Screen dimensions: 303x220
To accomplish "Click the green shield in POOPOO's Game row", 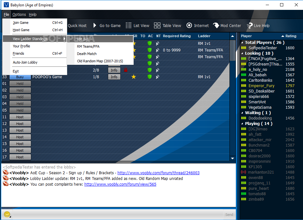I will (x=150, y=77).
